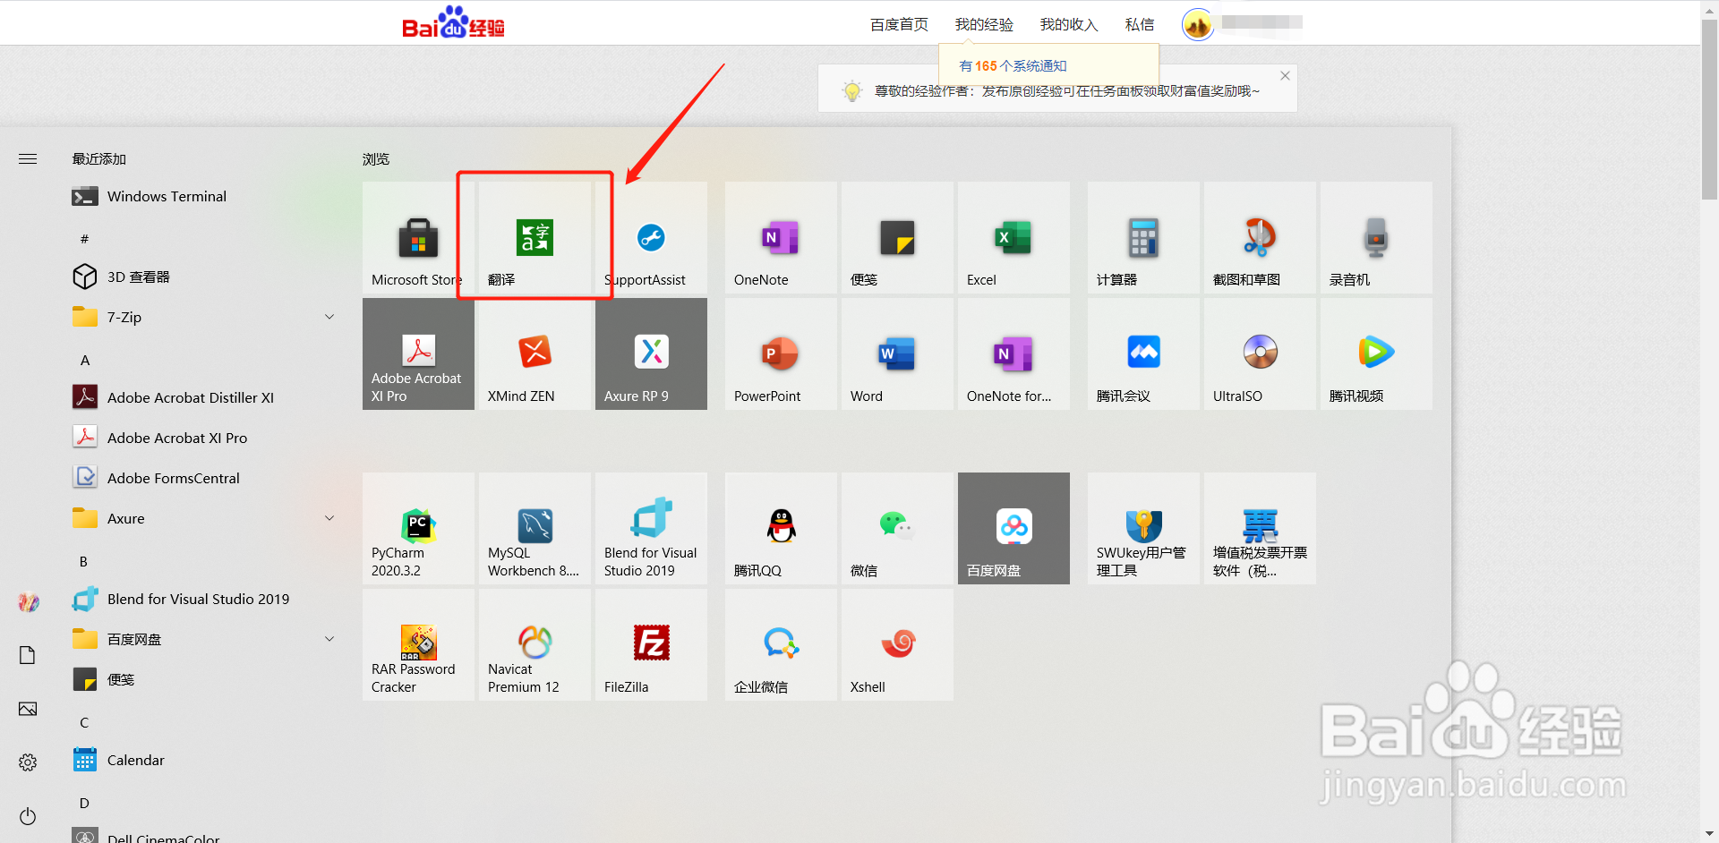The image size is (1719, 843).
Task: Toggle the Start menu hamburger button
Action: 28,158
